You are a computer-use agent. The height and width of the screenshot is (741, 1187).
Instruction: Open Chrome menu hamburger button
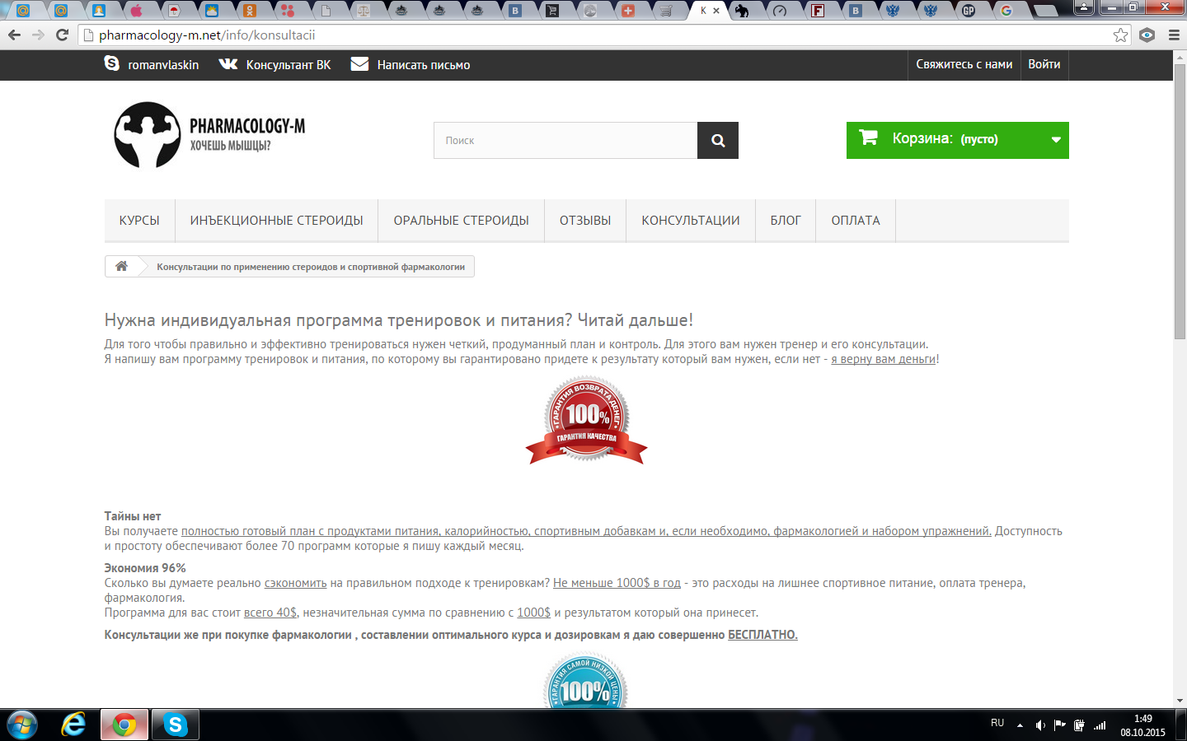(1174, 35)
